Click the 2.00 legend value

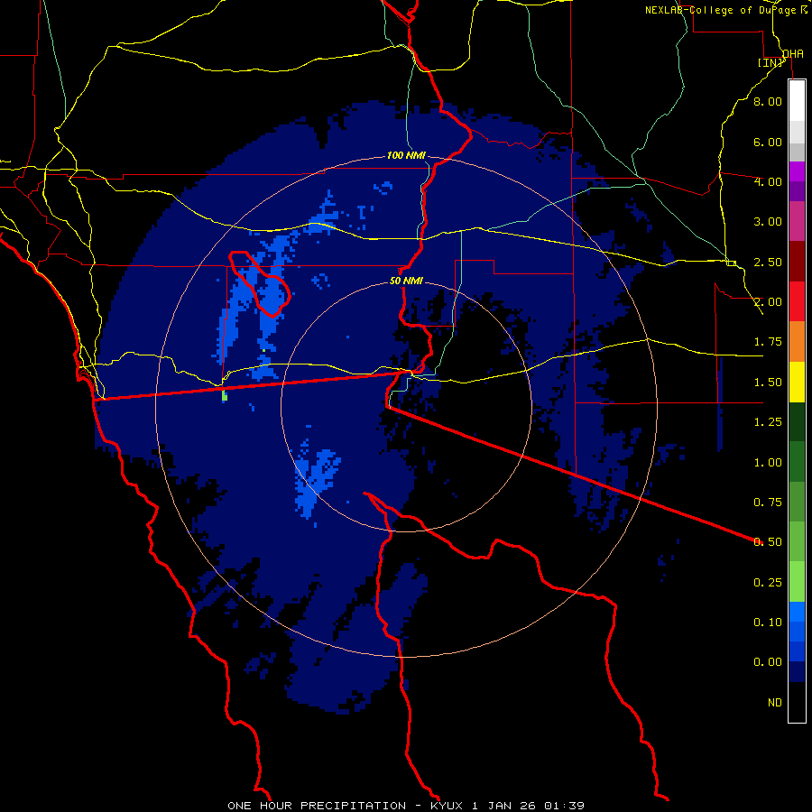click(768, 302)
